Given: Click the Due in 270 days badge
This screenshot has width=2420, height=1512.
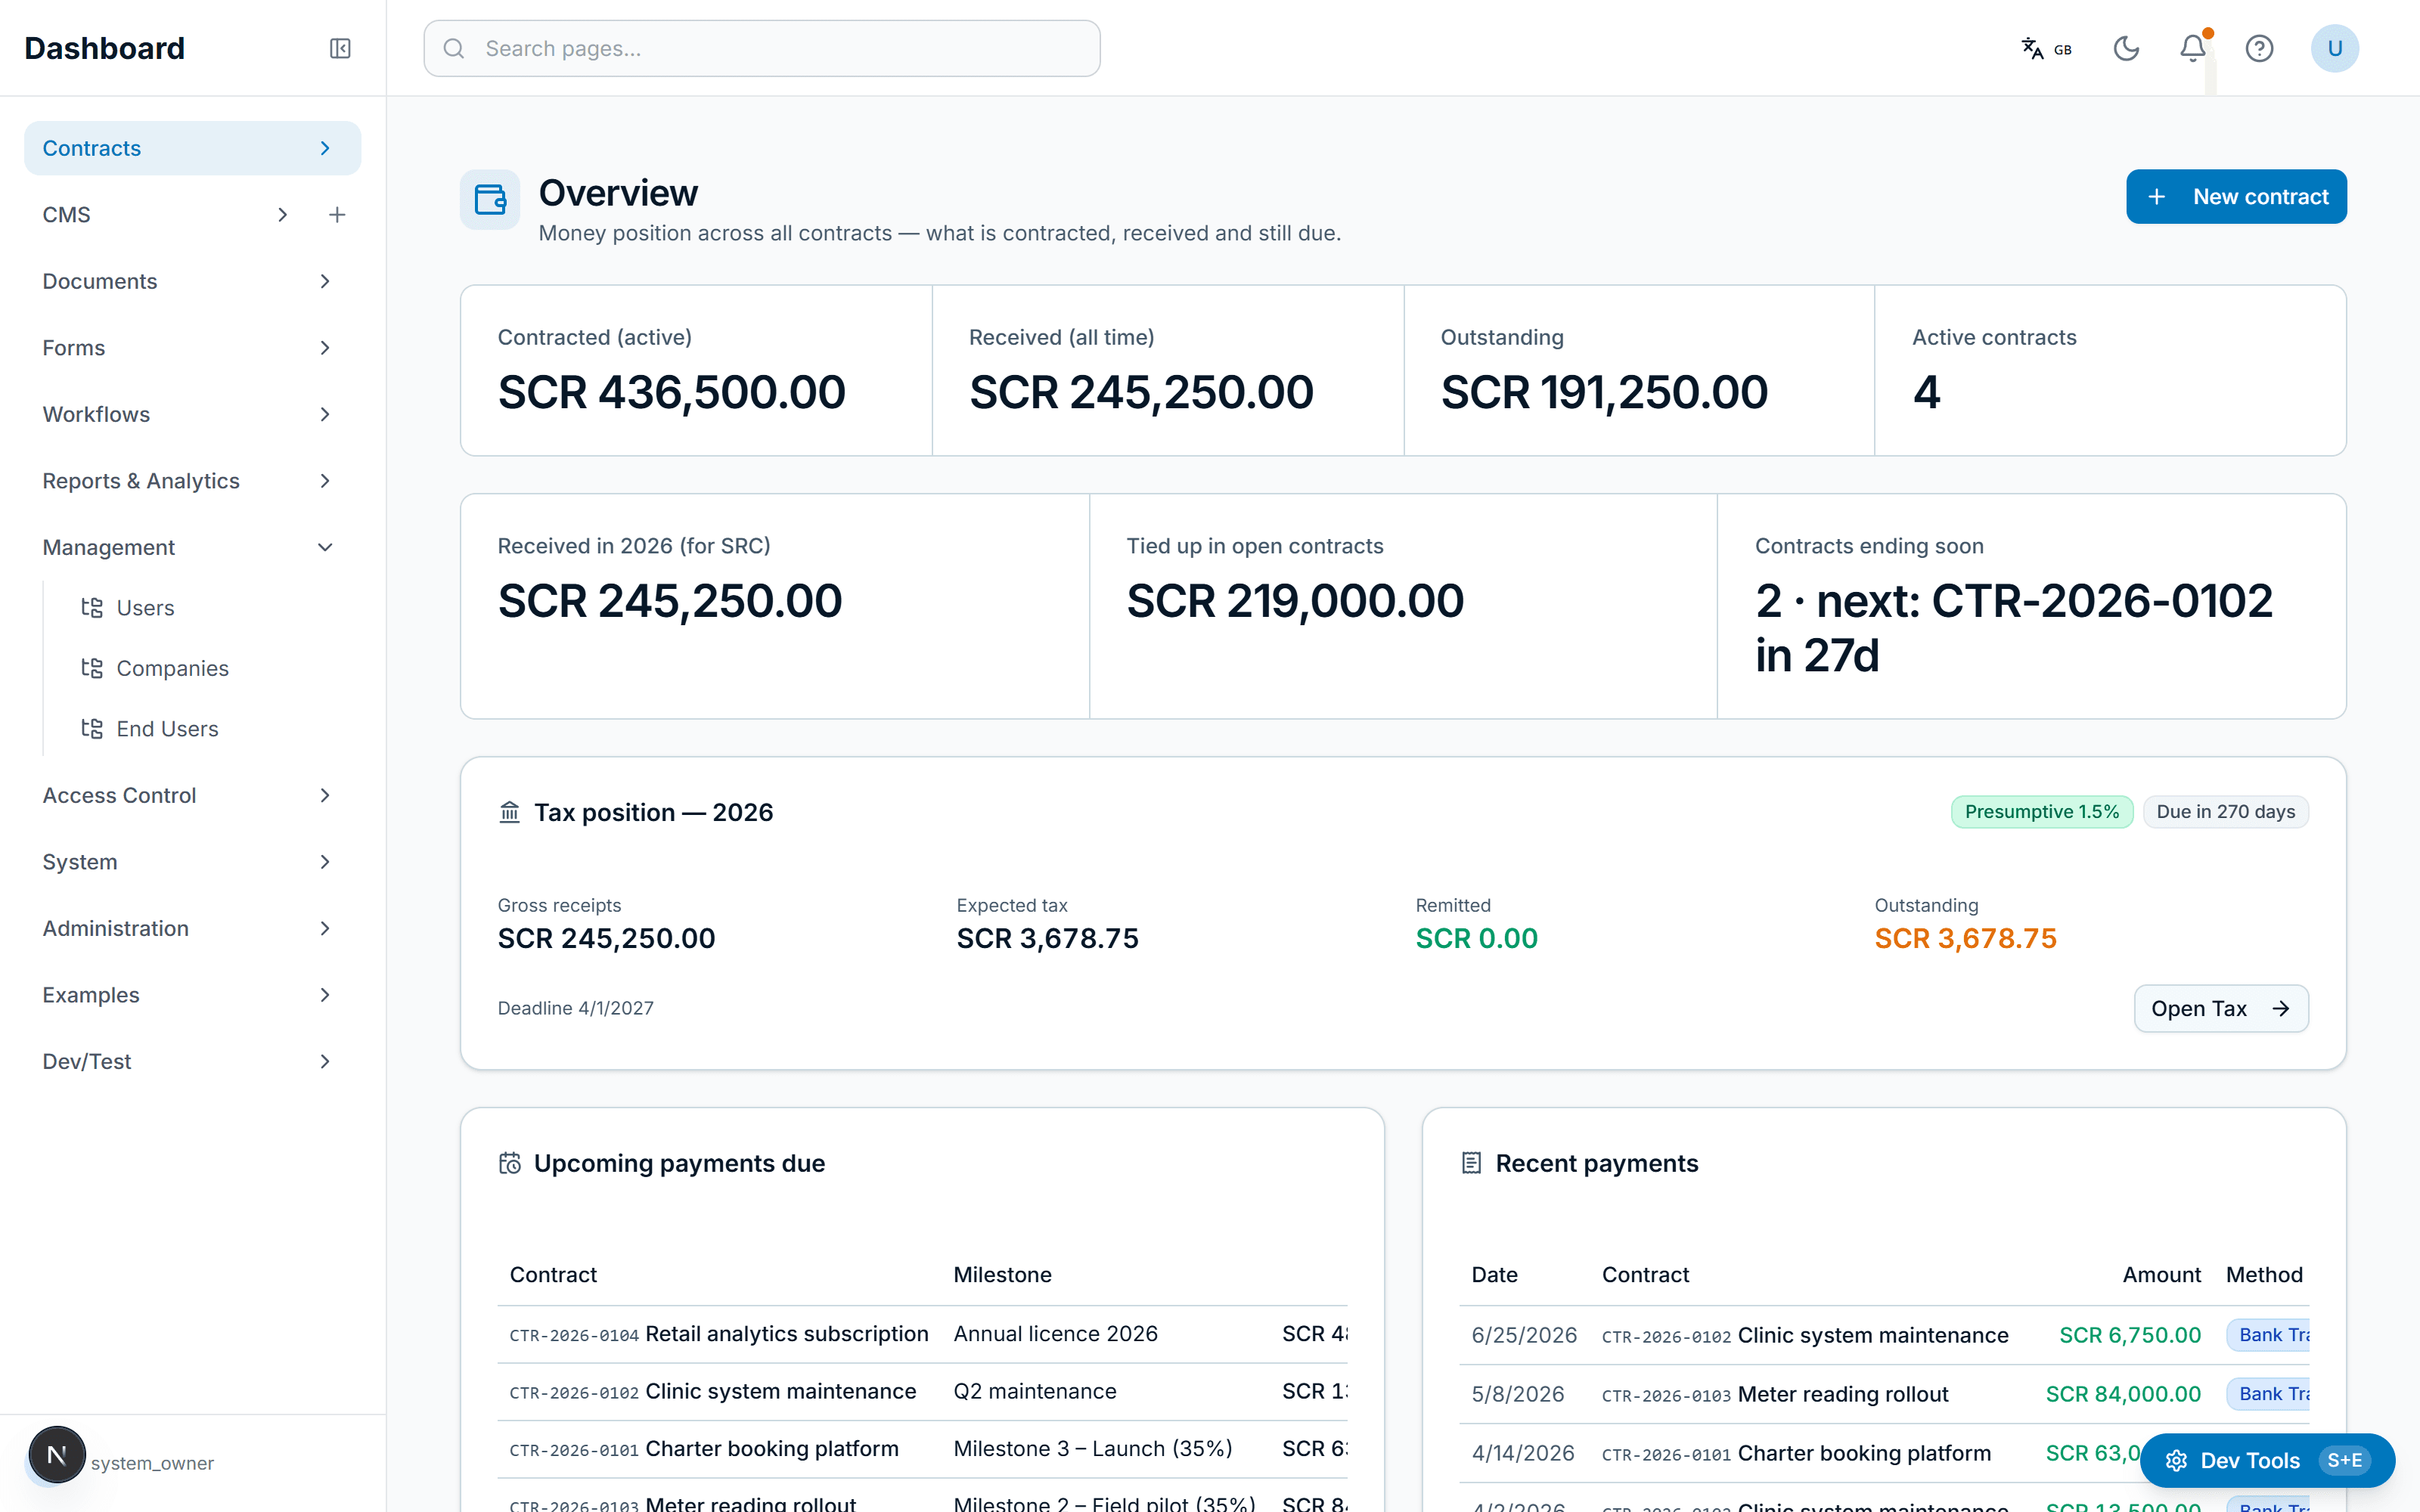Looking at the screenshot, I should click(2226, 812).
